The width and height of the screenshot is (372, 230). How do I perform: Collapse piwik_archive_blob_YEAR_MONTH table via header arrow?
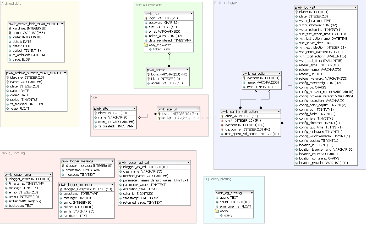62,24
